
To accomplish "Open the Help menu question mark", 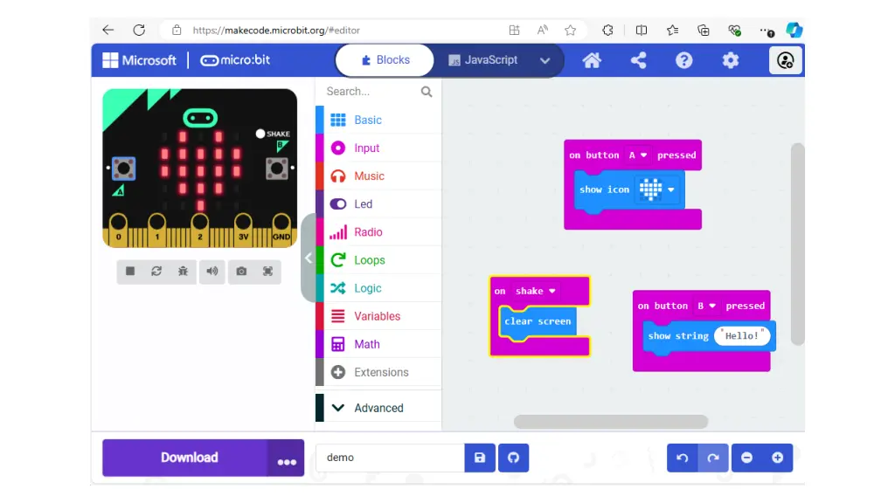I will click(683, 60).
